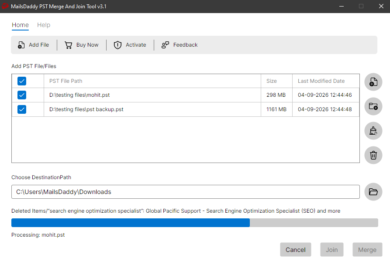
Task: Click the 1161 MB size cell
Action: tap(276, 109)
